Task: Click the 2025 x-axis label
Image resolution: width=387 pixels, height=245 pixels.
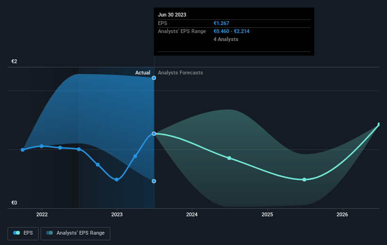Action: click(267, 214)
